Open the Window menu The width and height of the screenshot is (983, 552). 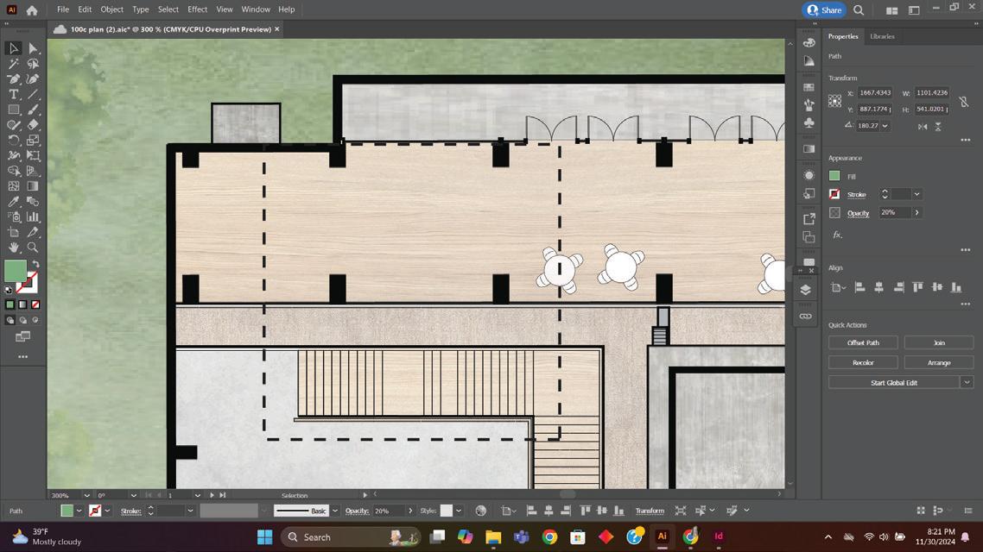tap(256, 9)
